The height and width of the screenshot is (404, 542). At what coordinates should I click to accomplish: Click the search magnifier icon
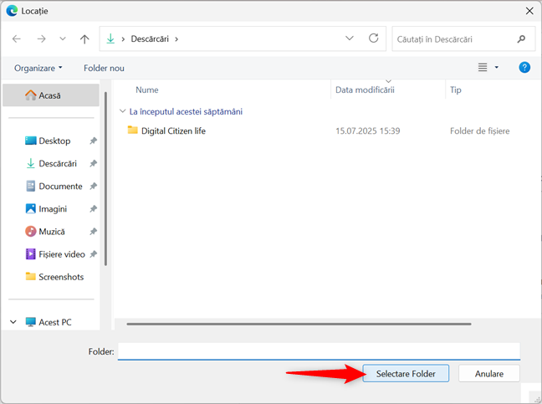[521, 38]
